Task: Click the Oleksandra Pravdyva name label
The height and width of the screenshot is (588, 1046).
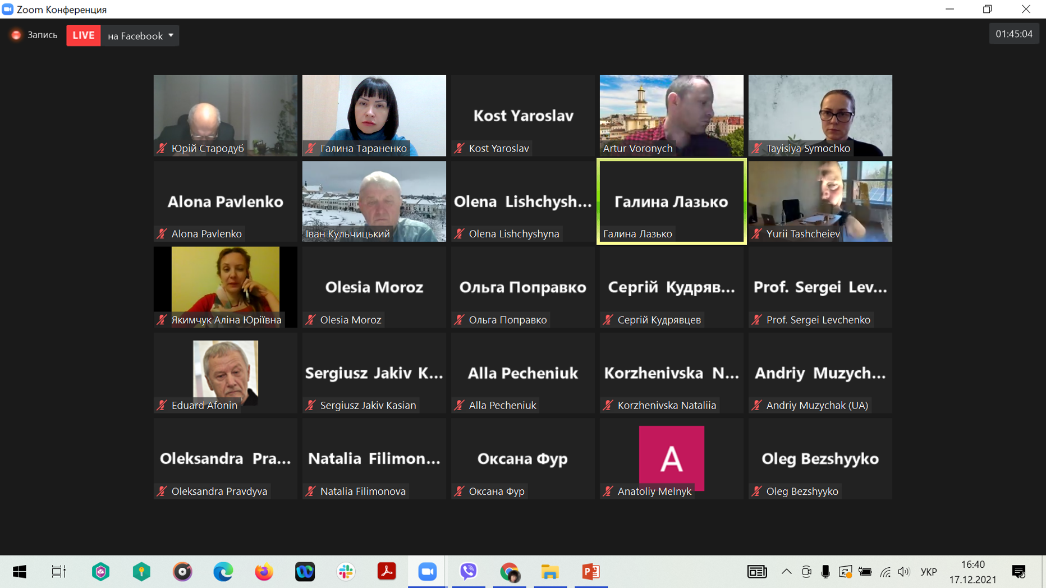Action: click(x=219, y=491)
